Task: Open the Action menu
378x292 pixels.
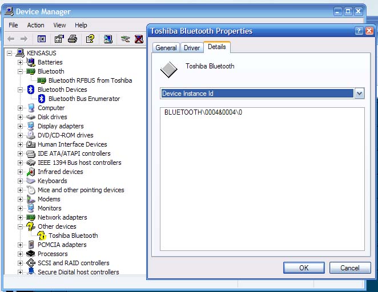Action: (x=35, y=25)
